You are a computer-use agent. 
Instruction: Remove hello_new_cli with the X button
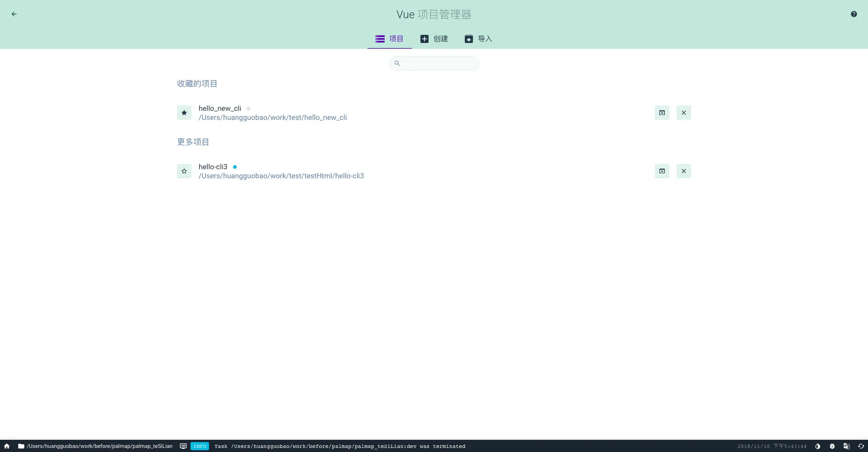point(684,113)
